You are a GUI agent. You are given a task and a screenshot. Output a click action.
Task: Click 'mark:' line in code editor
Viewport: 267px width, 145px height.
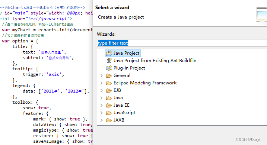point(60,119)
